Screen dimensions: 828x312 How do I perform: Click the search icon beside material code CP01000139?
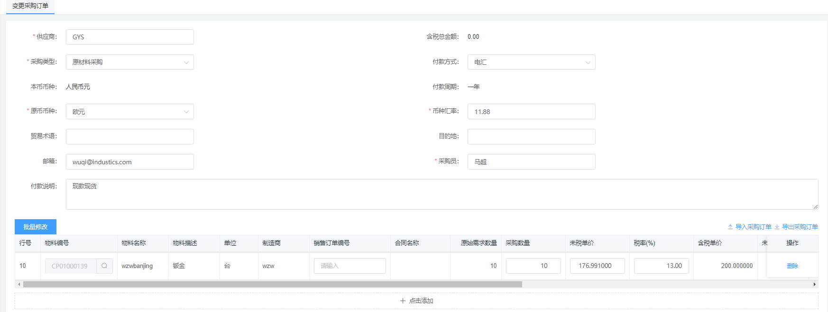pos(104,266)
